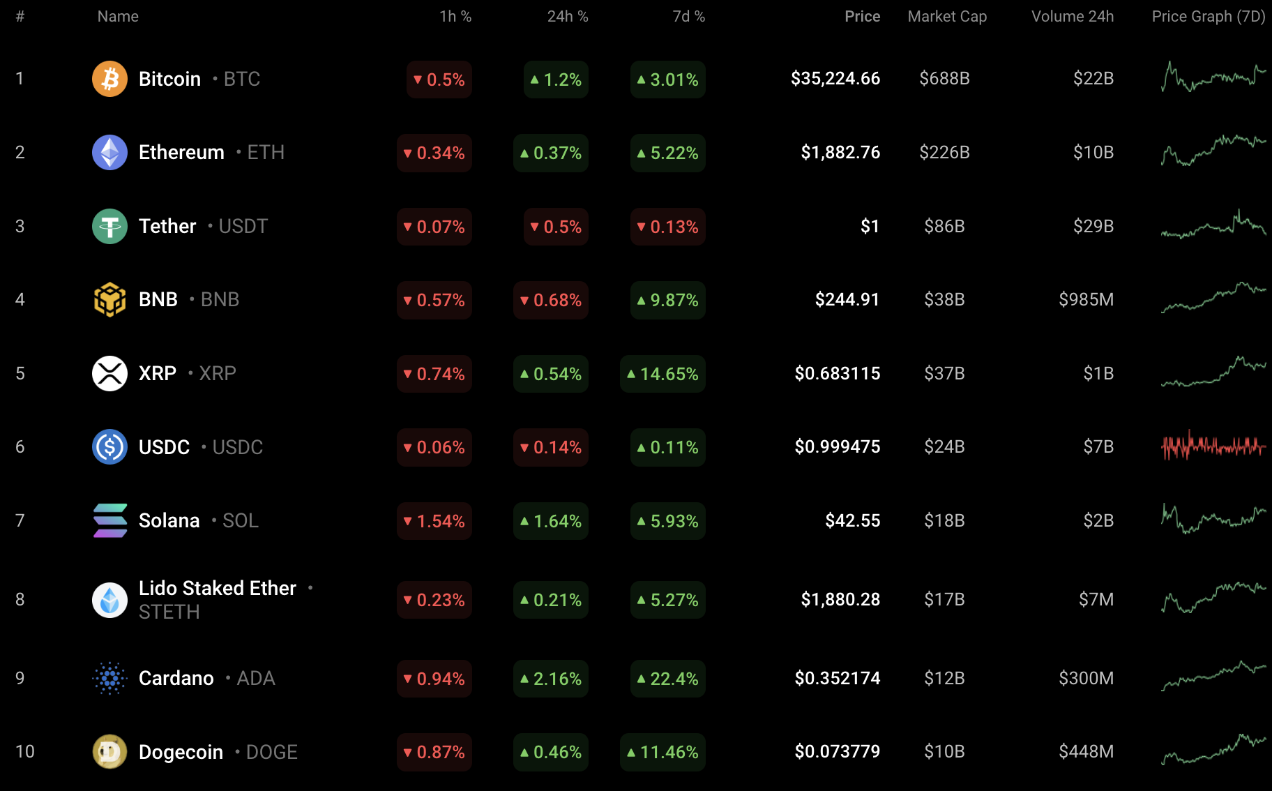Click the Ethereum diamond logo icon
The height and width of the screenshot is (791, 1272).
pos(109,152)
